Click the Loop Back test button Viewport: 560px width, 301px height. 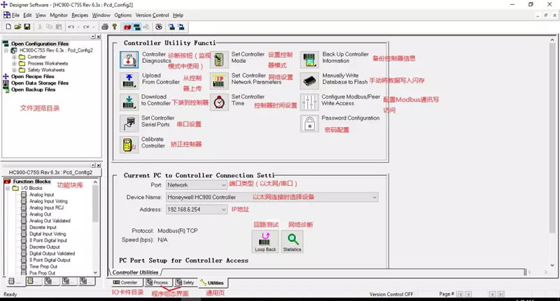point(265,242)
